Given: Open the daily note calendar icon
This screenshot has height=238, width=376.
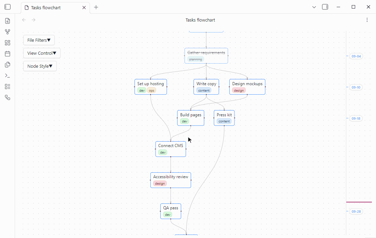Looking at the screenshot, I should click(x=8, y=54).
